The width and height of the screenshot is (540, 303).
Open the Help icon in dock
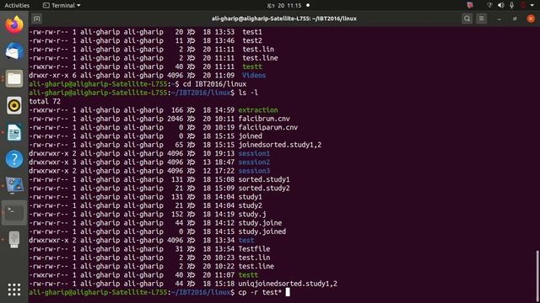(14, 159)
